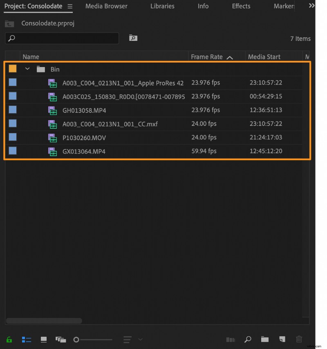This screenshot has height=349, width=327.
Task: Toggle Frame Rate column sort direction
Action: tap(230, 57)
